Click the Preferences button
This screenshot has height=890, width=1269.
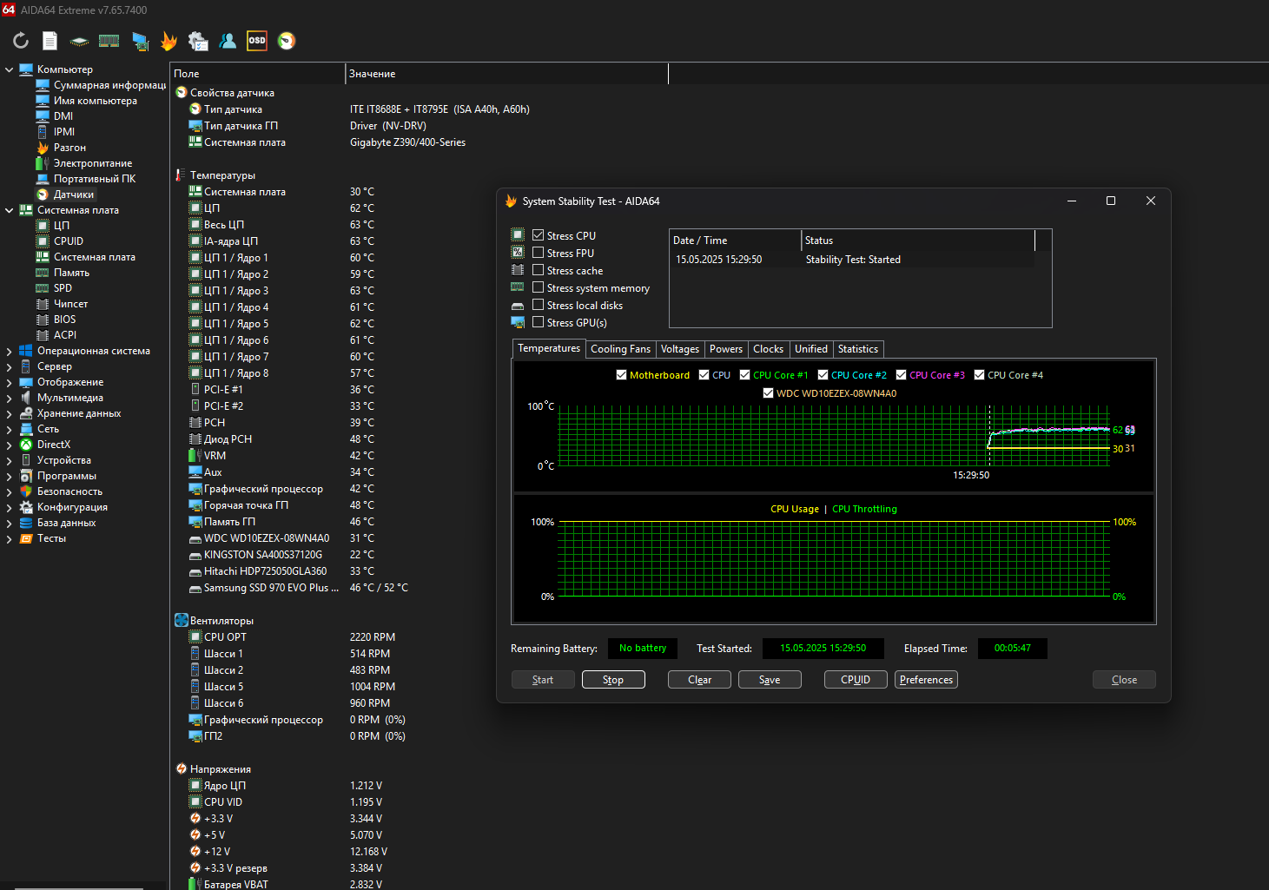[x=926, y=680]
